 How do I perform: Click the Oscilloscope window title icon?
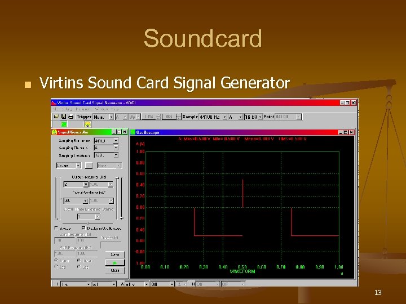pyautogui.click(x=133, y=132)
